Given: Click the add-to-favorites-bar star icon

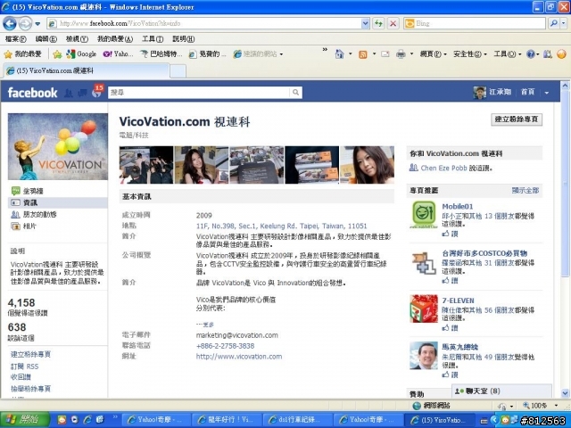Looking at the screenshot, I should [57, 54].
